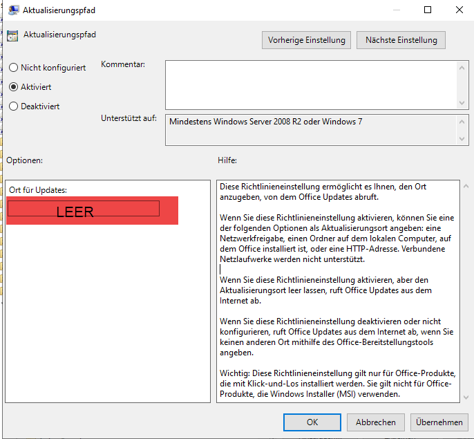Click the 'Unterstützt auf:' label
The height and width of the screenshot is (439, 474).
(x=129, y=118)
